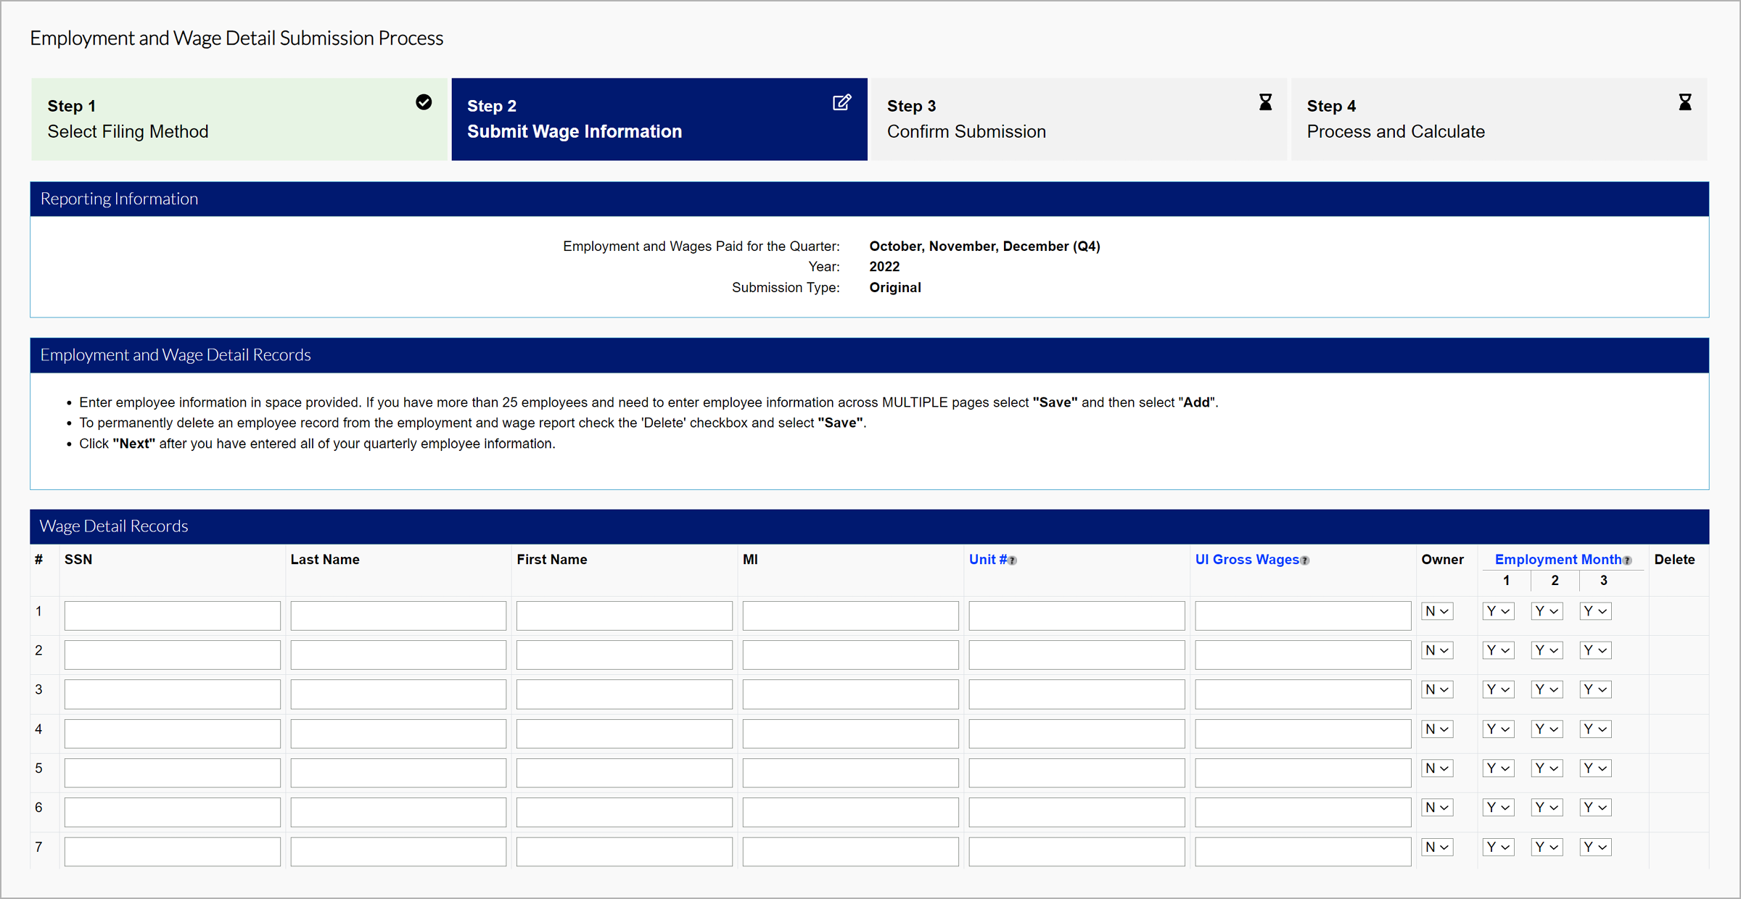Click the Last Name field in row 3
This screenshot has height=899, width=1741.
(398, 694)
